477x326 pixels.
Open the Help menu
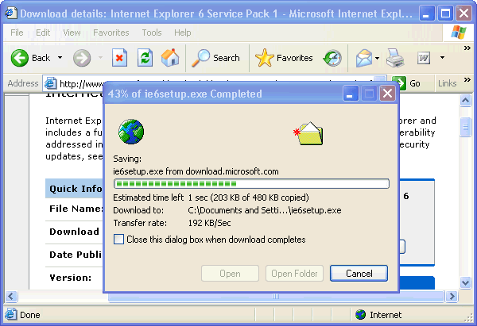pos(183,33)
